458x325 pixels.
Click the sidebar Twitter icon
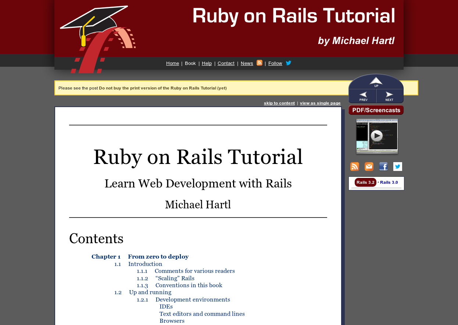tap(397, 167)
